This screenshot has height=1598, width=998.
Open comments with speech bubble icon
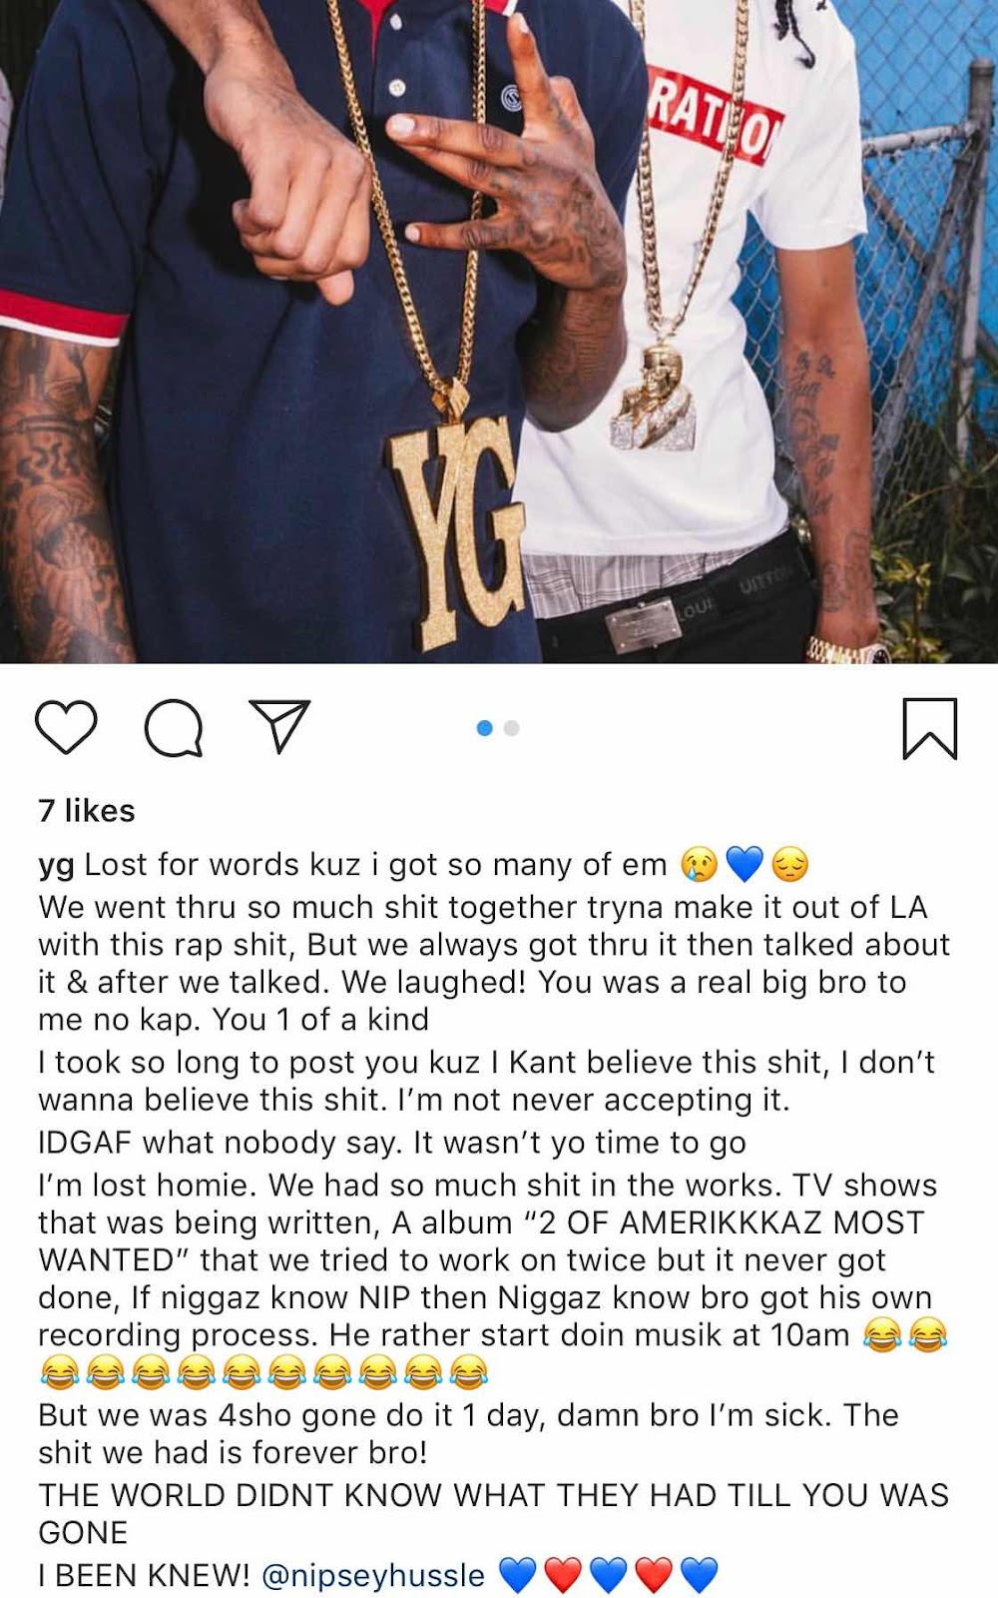click(x=174, y=728)
